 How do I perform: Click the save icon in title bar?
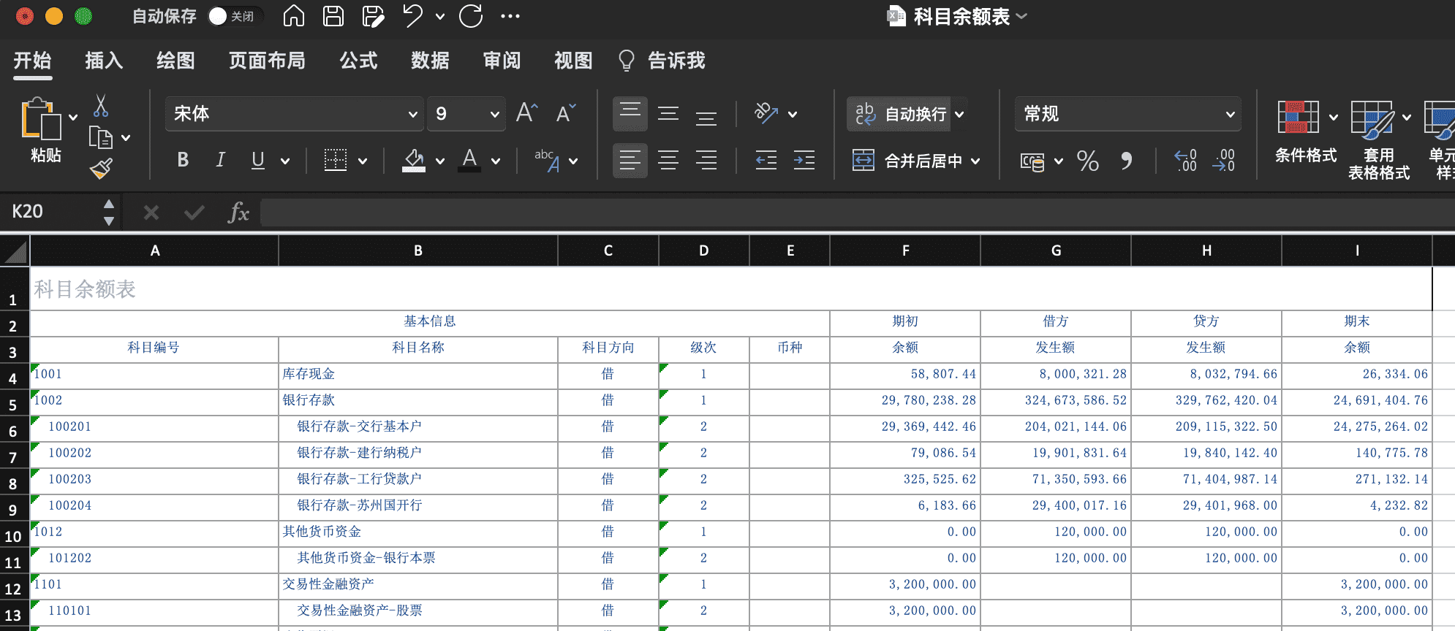pos(333,16)
